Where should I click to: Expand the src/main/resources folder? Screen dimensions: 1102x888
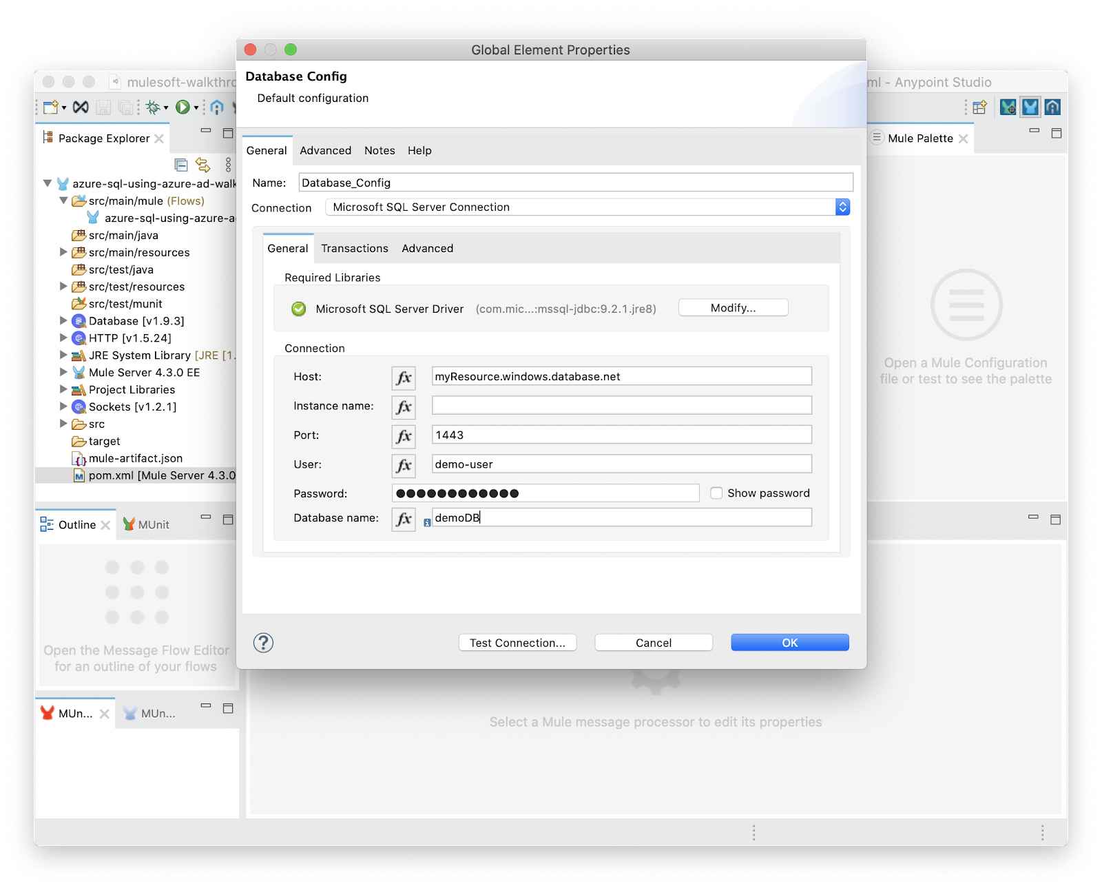tap(63, 252)
